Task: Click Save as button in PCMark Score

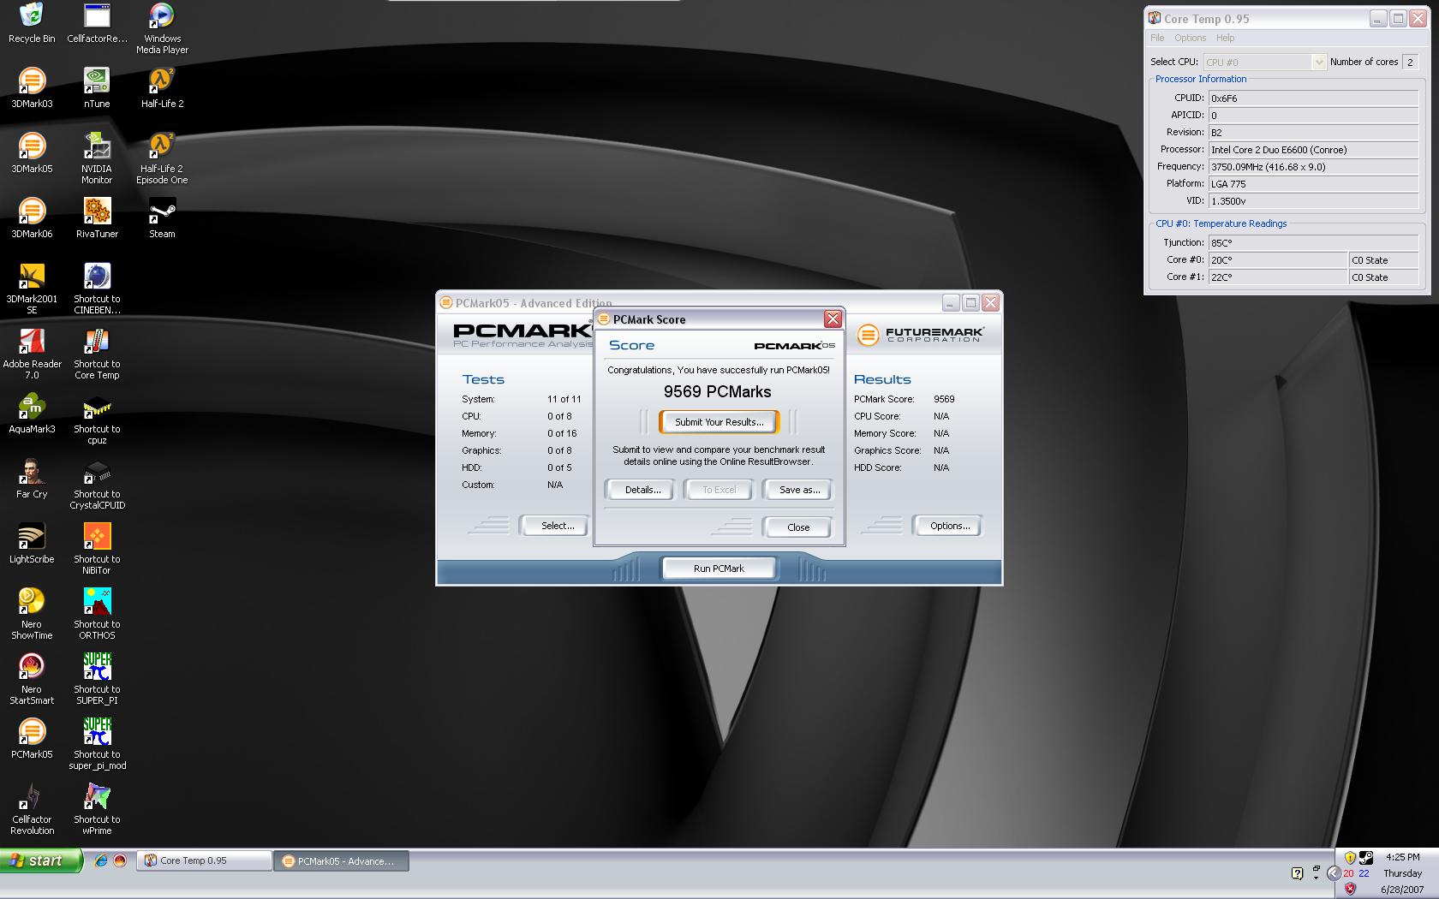Action: click(798, 490)
